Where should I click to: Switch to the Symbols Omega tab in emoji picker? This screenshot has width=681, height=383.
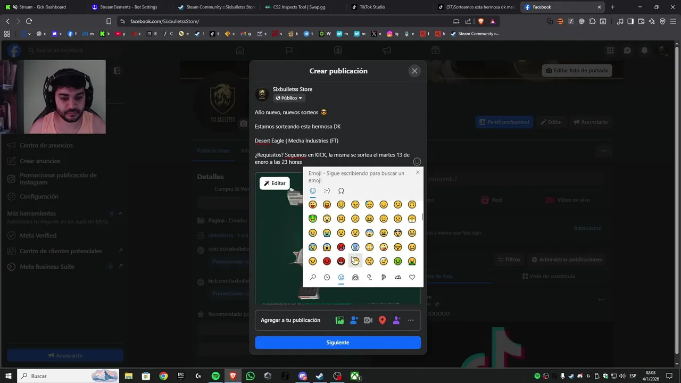pos(341,190)
